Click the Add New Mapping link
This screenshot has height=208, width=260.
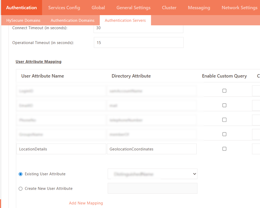click(86, 203)
